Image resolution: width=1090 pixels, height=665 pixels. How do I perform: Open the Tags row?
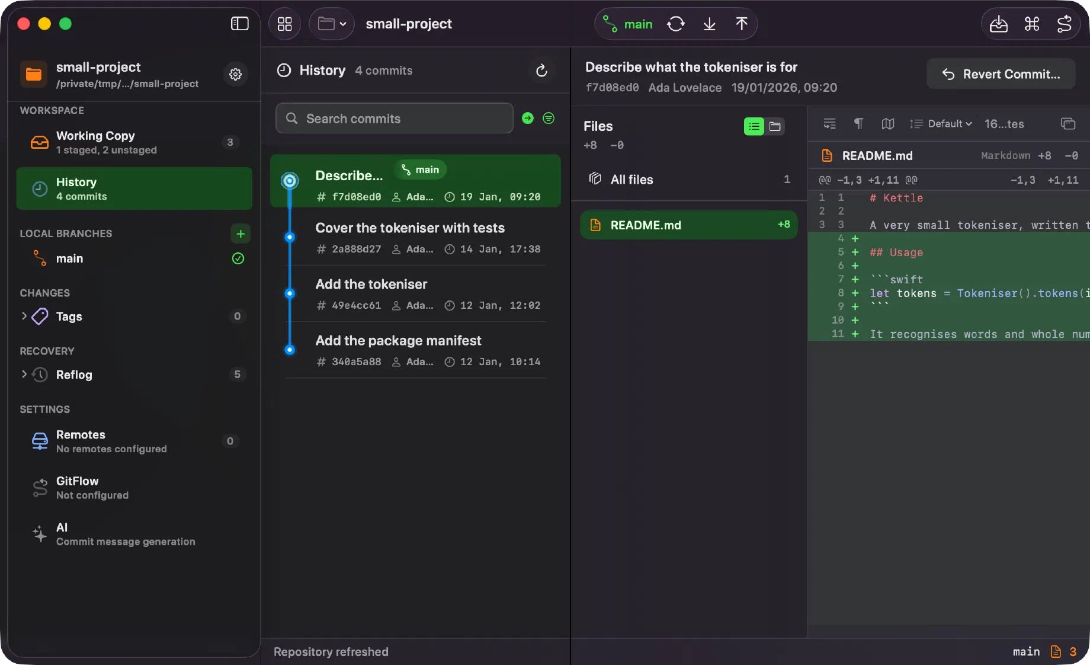134,316
